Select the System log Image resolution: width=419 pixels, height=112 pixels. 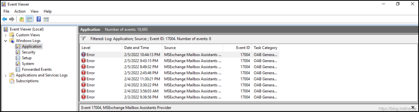pos(28,64)
